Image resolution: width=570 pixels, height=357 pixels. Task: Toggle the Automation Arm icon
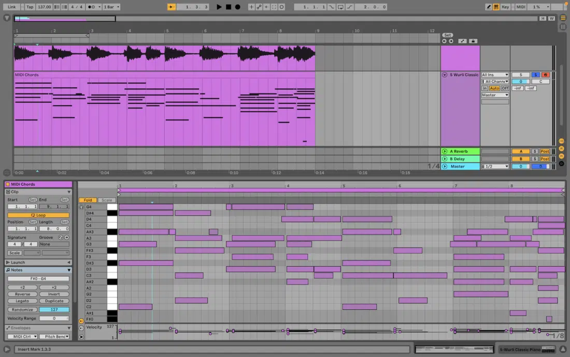259,7
